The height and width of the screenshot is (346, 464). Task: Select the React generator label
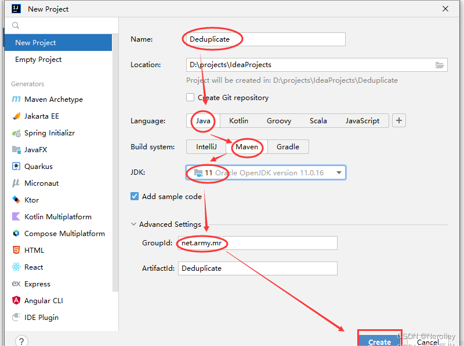(34, 267)
